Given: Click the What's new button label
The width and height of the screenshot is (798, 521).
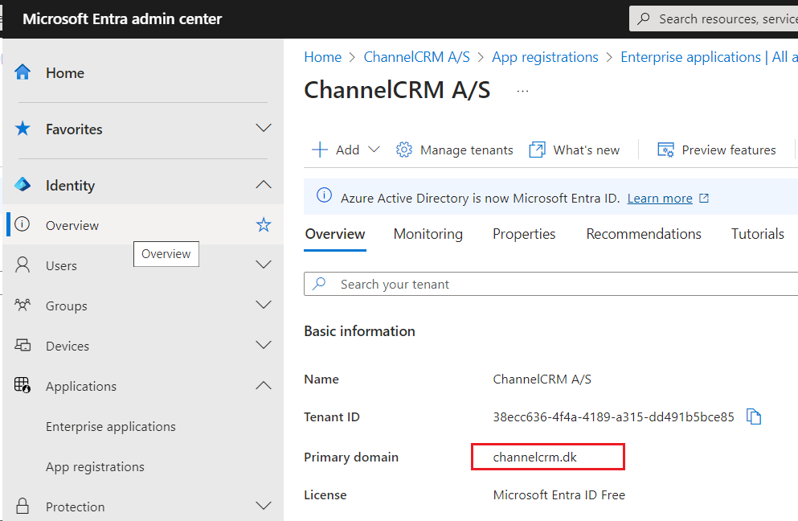Looking at the screenshot, I should (587, 150).
